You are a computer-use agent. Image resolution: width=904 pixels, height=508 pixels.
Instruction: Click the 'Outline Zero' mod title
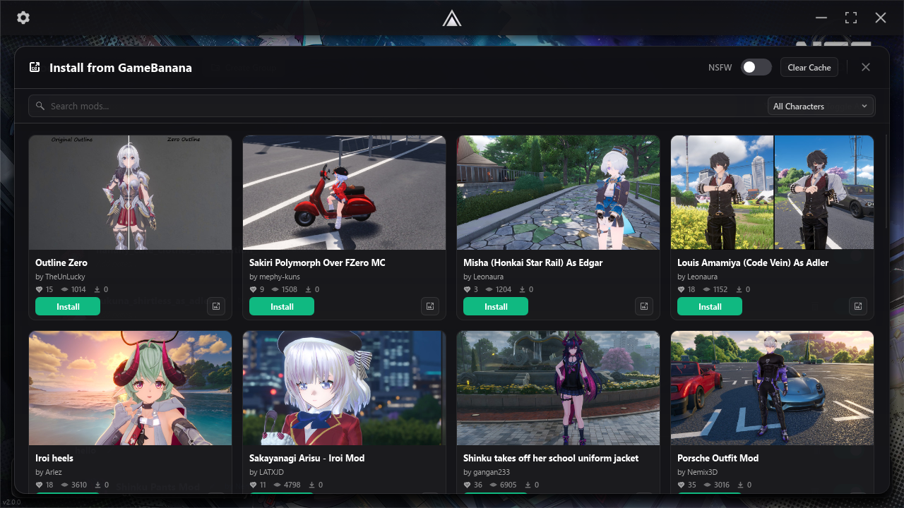pyautogui.click(x=61, y=262)
